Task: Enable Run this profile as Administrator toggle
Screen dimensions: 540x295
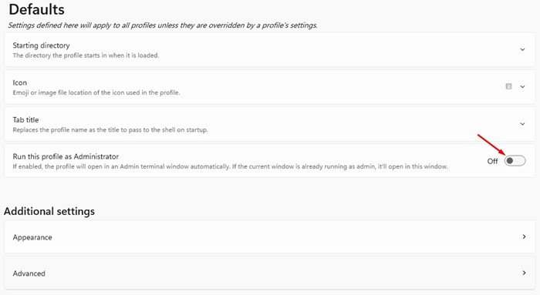Action: 515,160
